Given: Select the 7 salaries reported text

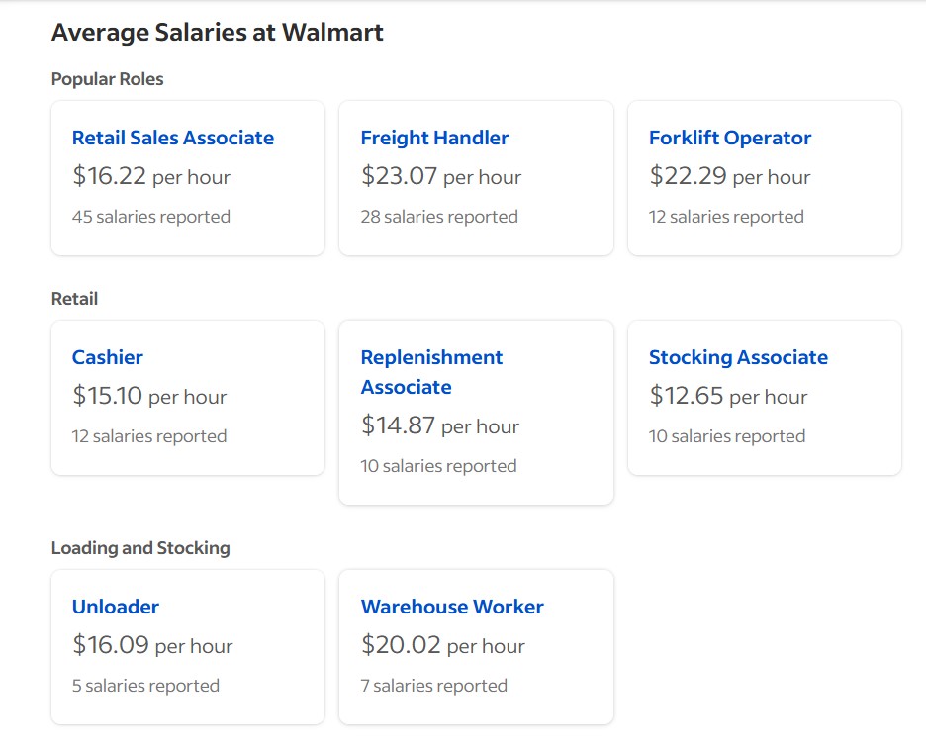Looking at the screenshot, I should tap(434, 686).
